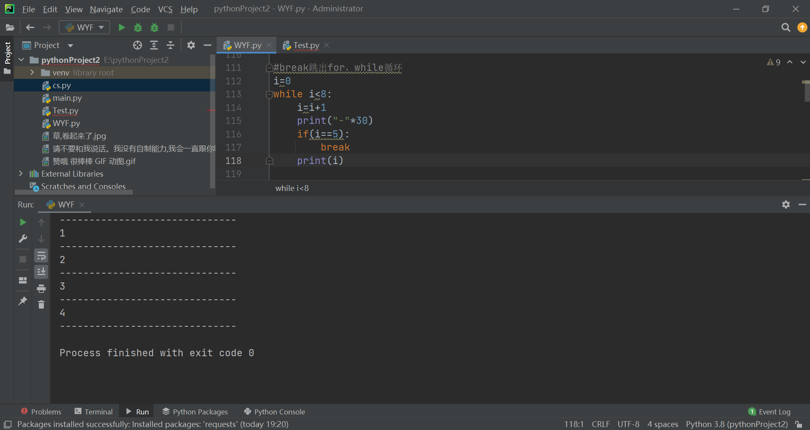The width and height of the screenshot is (810, 430).
Task: Expand the venv folder
Action: [32, 73]
